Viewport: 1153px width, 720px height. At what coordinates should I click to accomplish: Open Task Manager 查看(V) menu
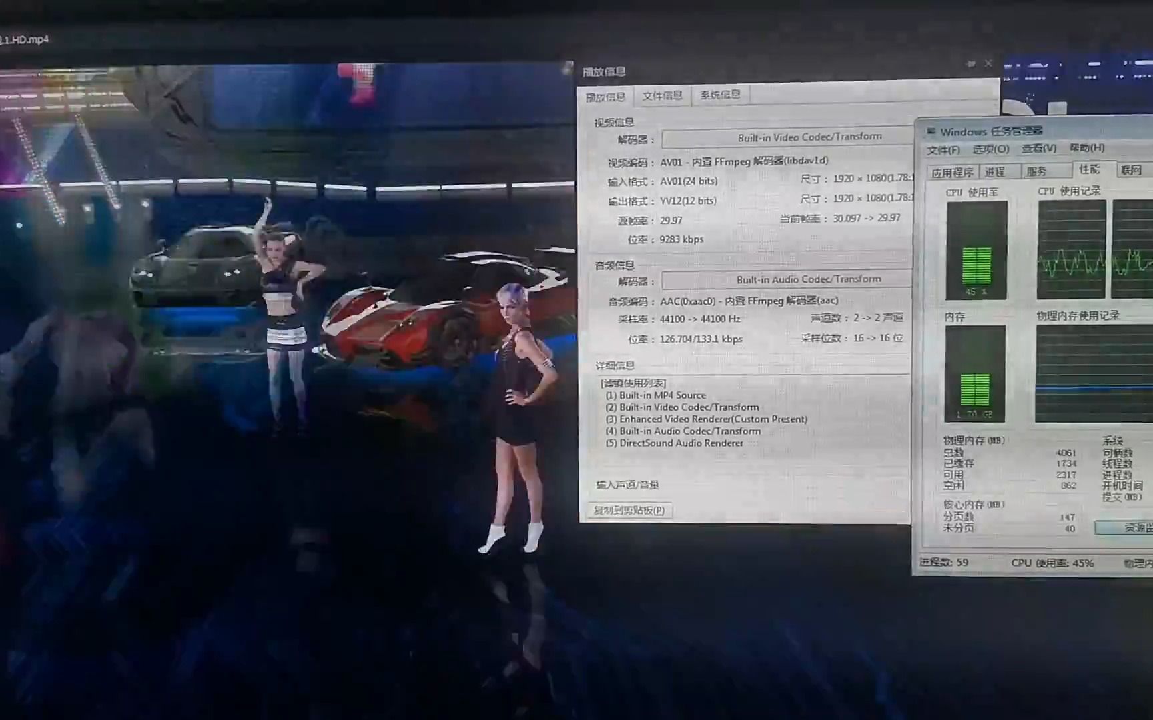tap(1039, 149)
